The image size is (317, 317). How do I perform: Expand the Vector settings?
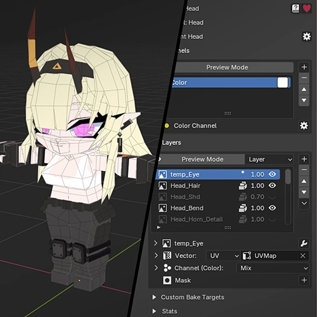156,256
